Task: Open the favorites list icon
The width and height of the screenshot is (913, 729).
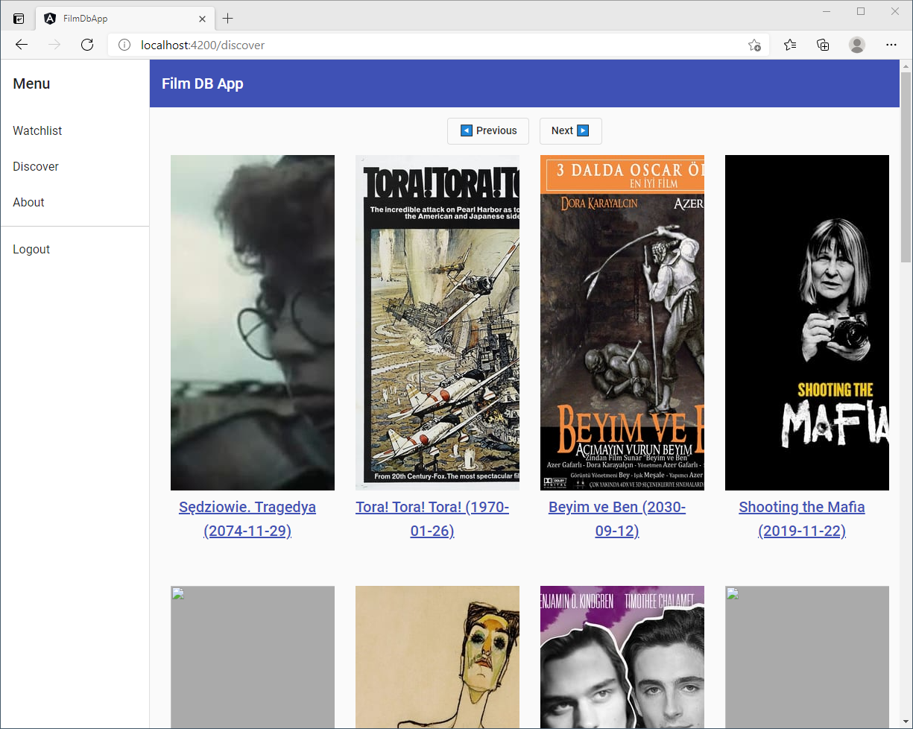Action: 790,45
